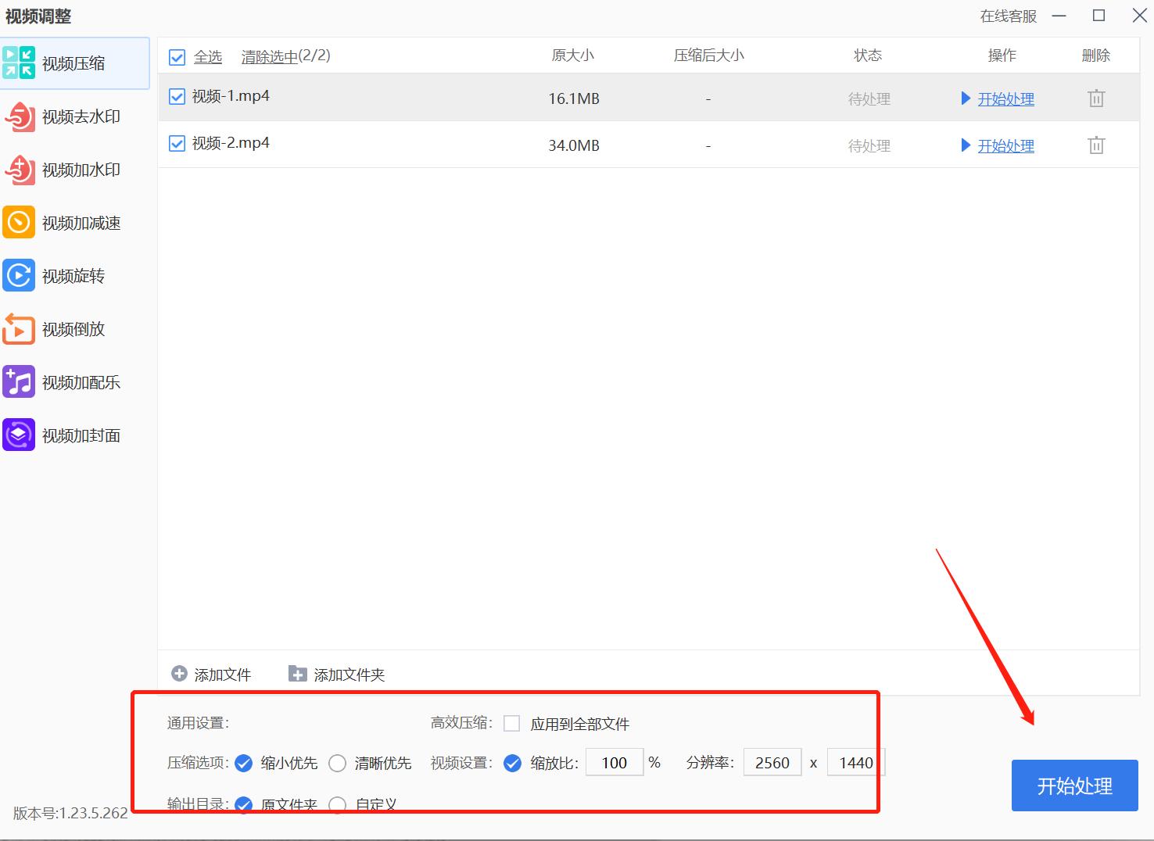
Task: Switch to 视频加减速 tool
Action: pos(73,222)
